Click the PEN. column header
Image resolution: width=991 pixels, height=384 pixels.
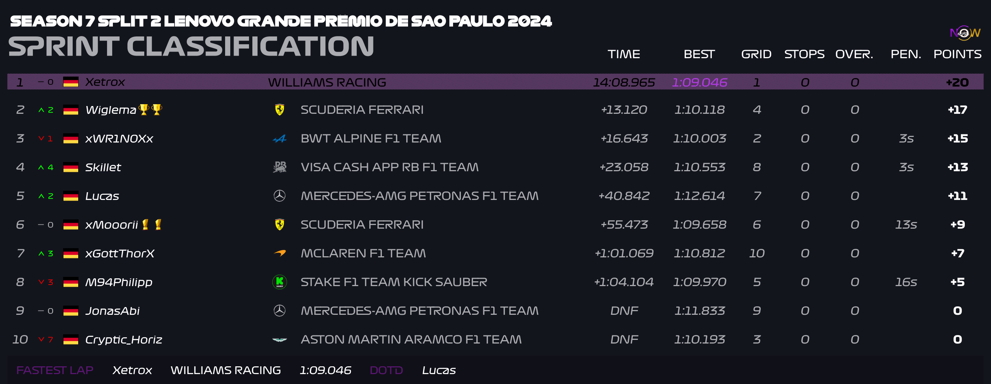pyautogui.click(x=906, y=54)
